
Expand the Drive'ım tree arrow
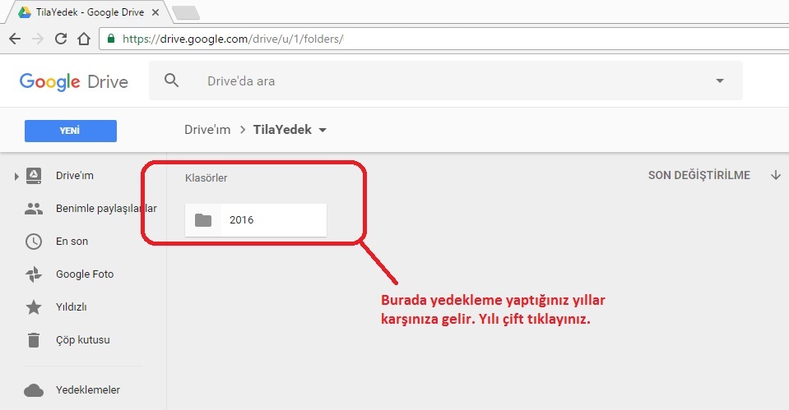[16, 177]
